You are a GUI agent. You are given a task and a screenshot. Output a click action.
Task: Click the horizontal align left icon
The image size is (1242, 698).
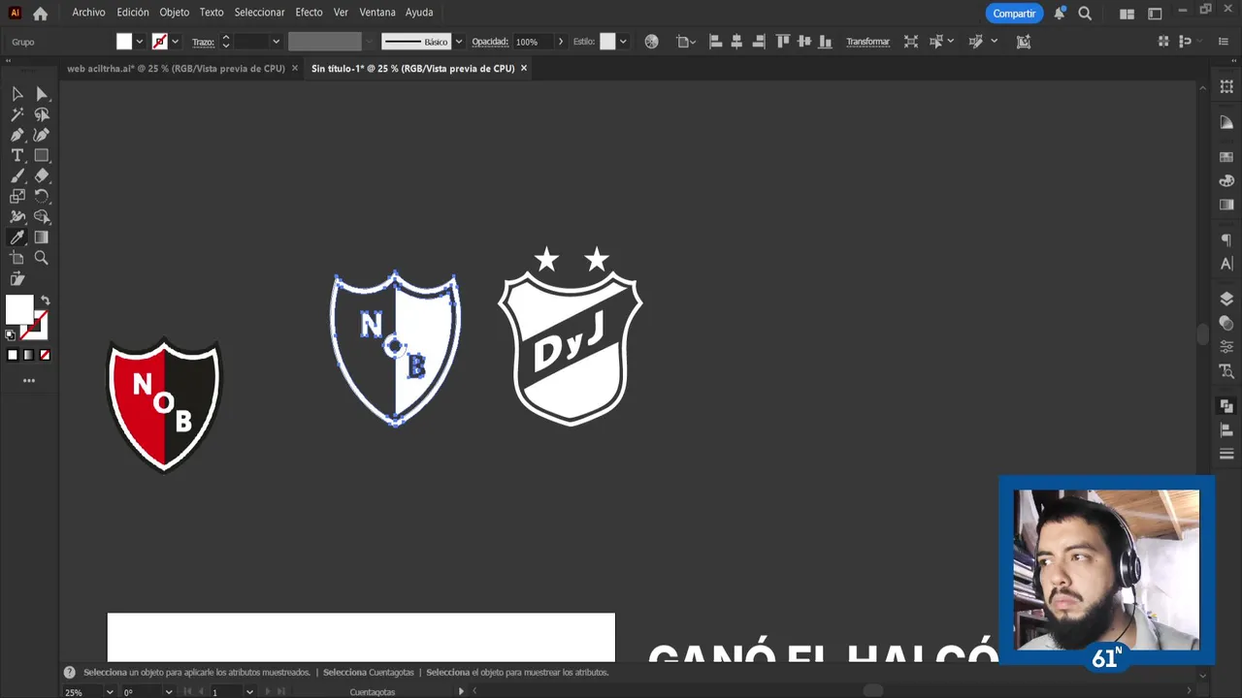[716, 42]
